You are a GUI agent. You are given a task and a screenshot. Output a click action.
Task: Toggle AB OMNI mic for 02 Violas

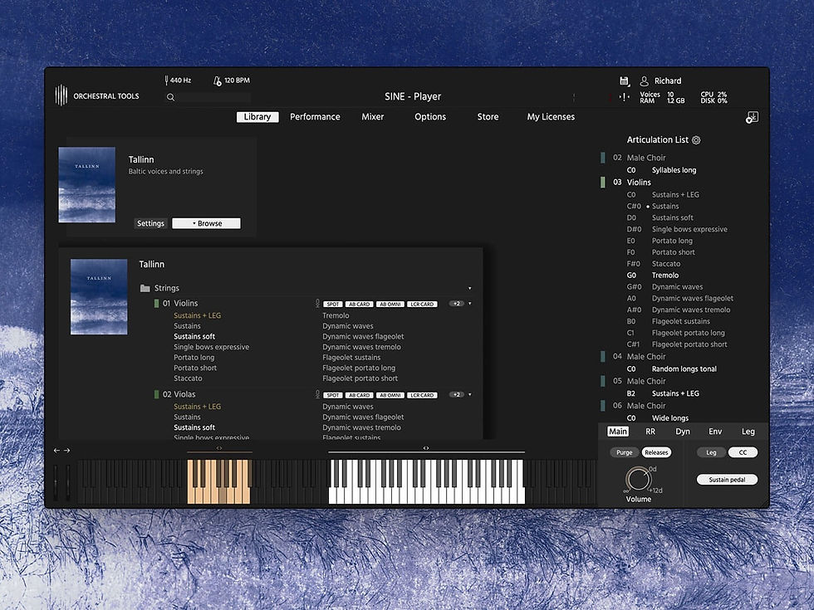pos(390,395)
